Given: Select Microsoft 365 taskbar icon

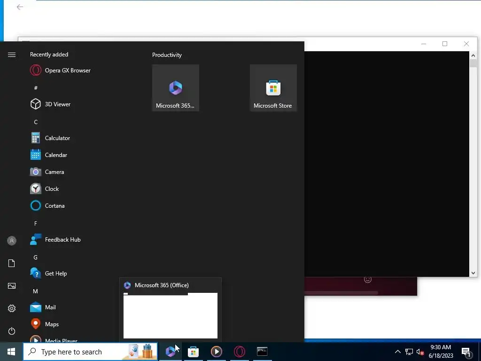Looking at the screenshot, I should [x=170, y=352].
